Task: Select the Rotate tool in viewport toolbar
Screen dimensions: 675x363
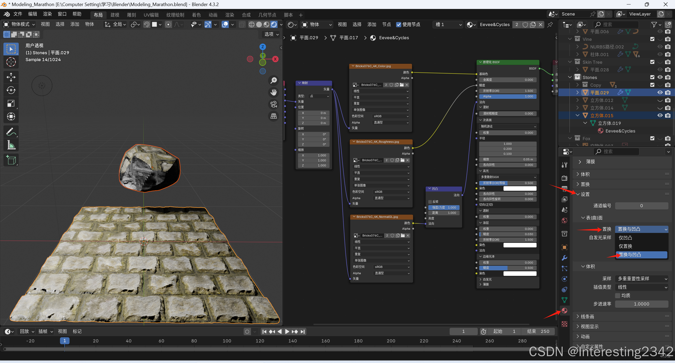Action: click(x=11, y=90)
